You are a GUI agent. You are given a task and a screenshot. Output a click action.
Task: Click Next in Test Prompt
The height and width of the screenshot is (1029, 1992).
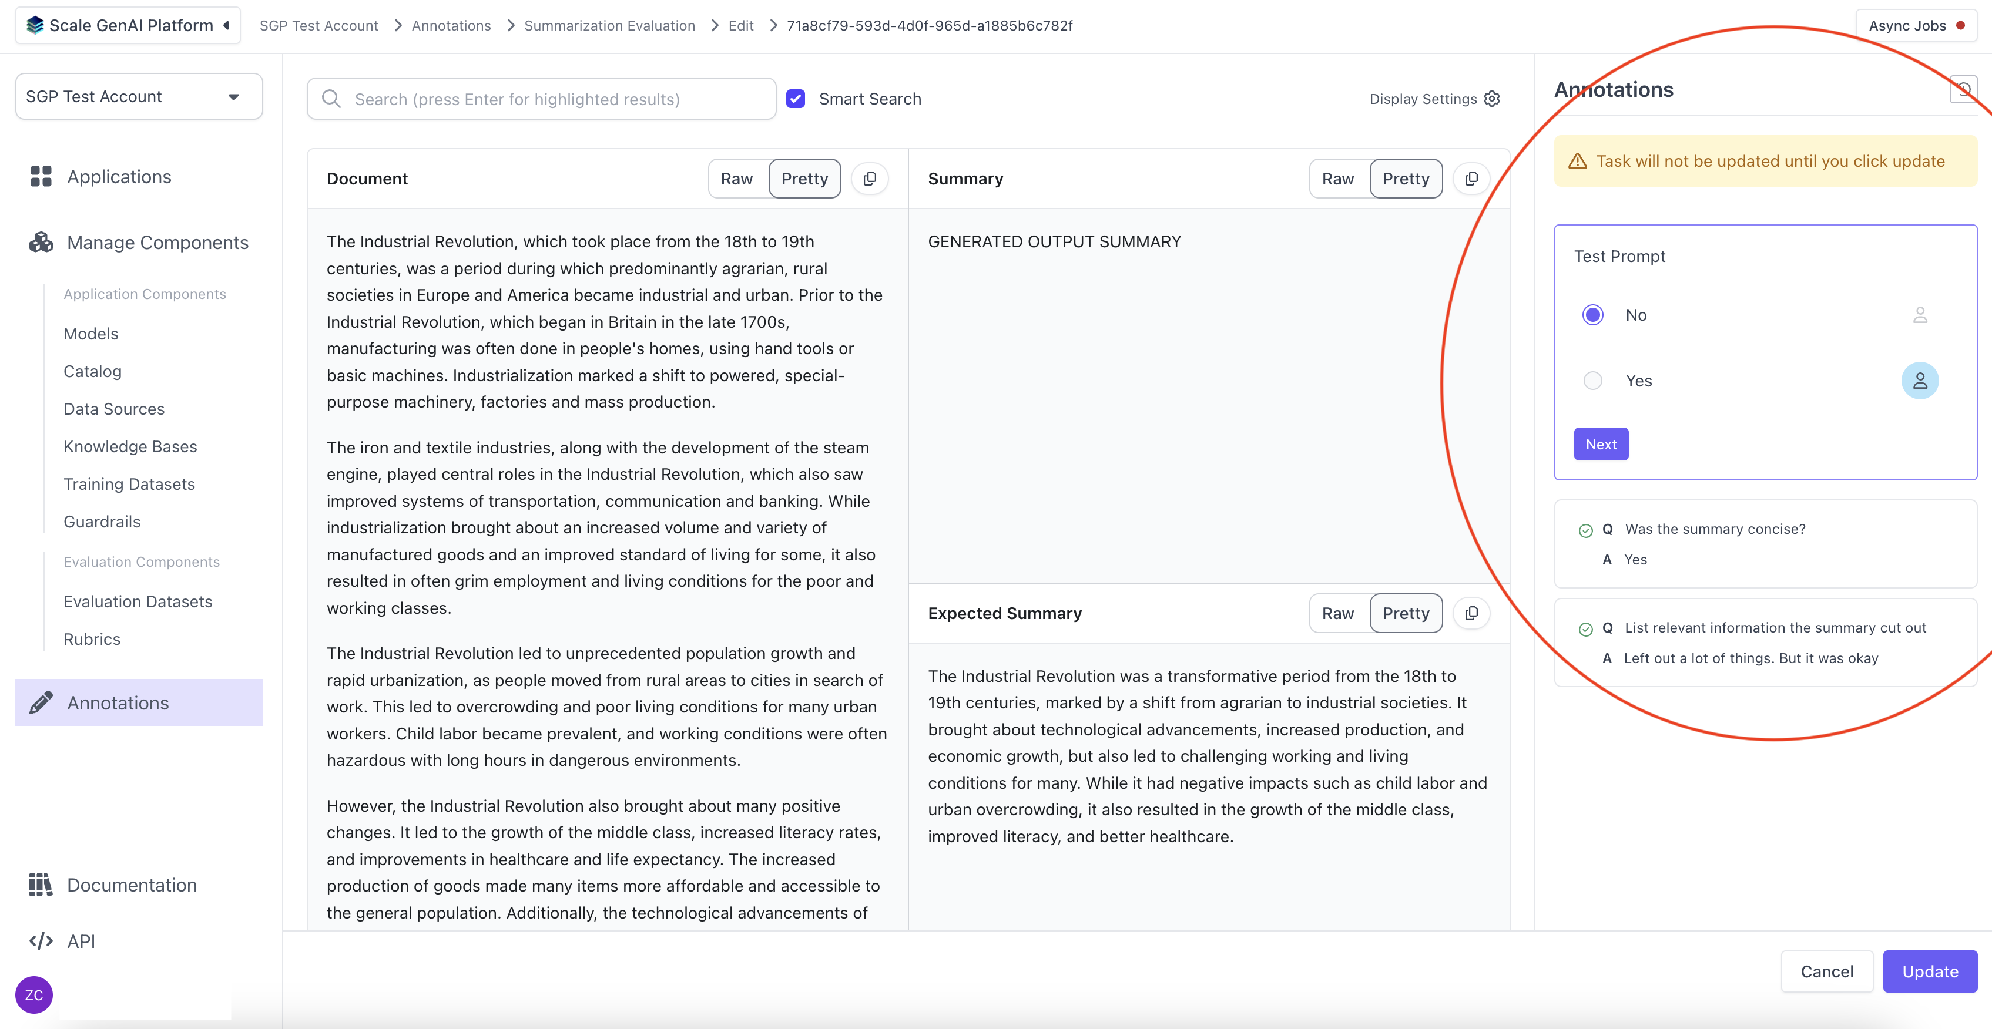(1601, 444)
